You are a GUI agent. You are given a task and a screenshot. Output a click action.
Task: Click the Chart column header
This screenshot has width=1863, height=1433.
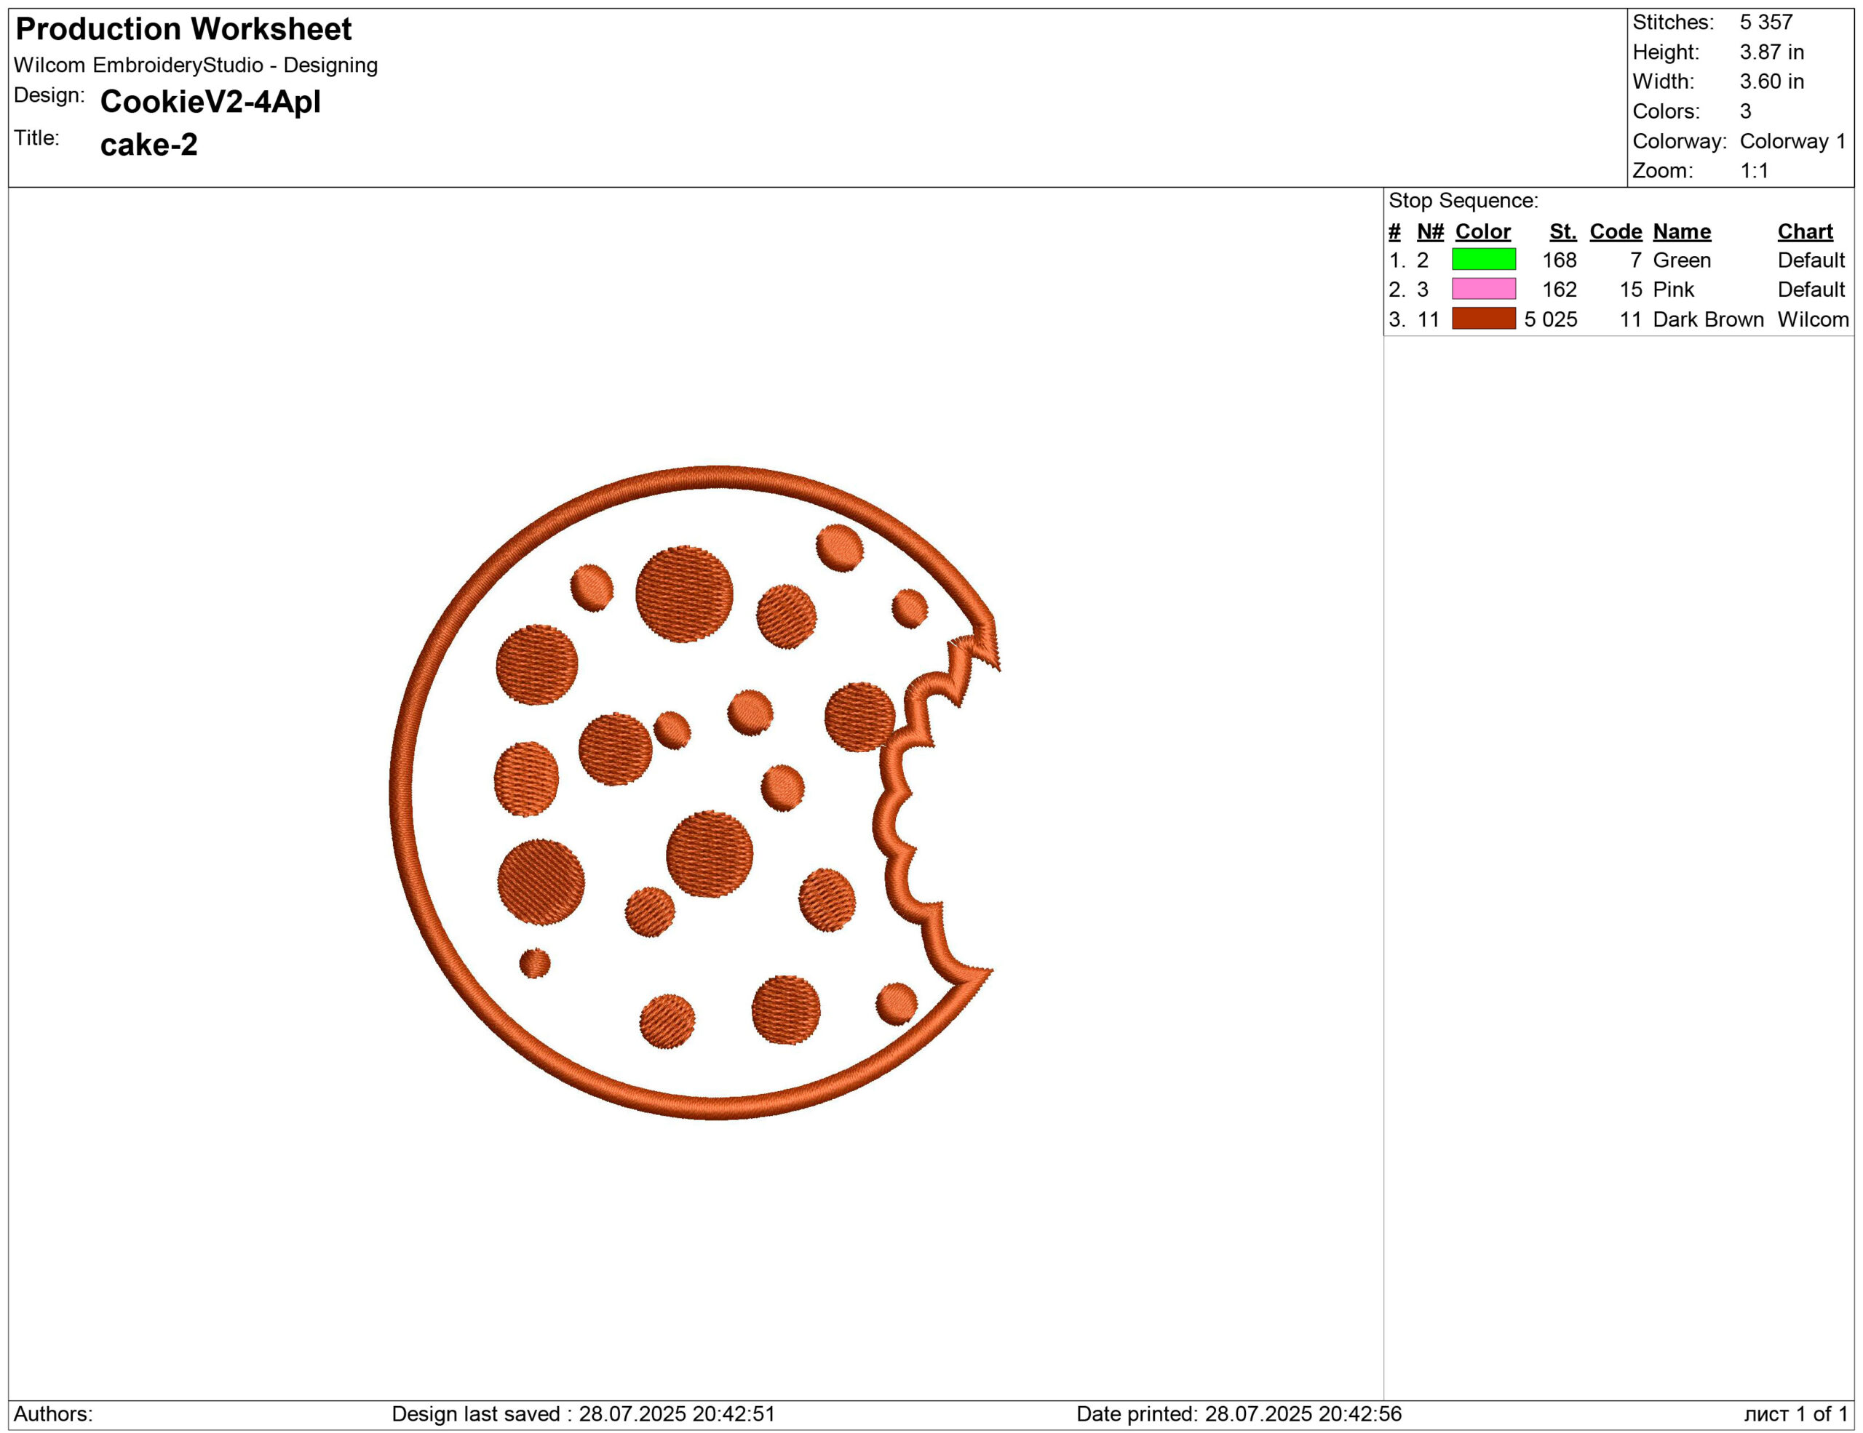[1805, 232]
